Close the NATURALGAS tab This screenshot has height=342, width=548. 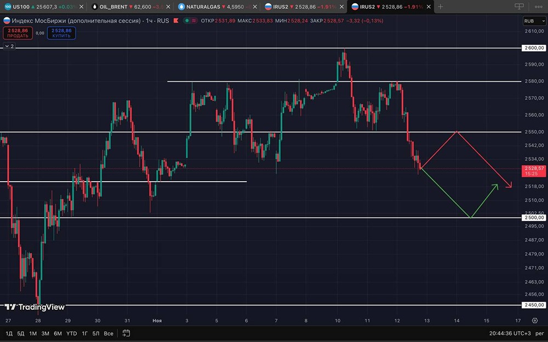pos(254,7)
